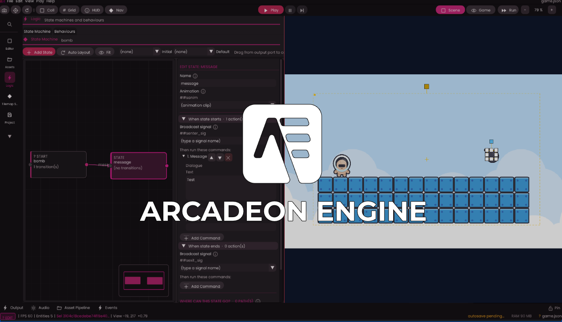Click the step-forward button
Image resolution: width=562 pixels, height=322 pixels.
coord(302,10)
